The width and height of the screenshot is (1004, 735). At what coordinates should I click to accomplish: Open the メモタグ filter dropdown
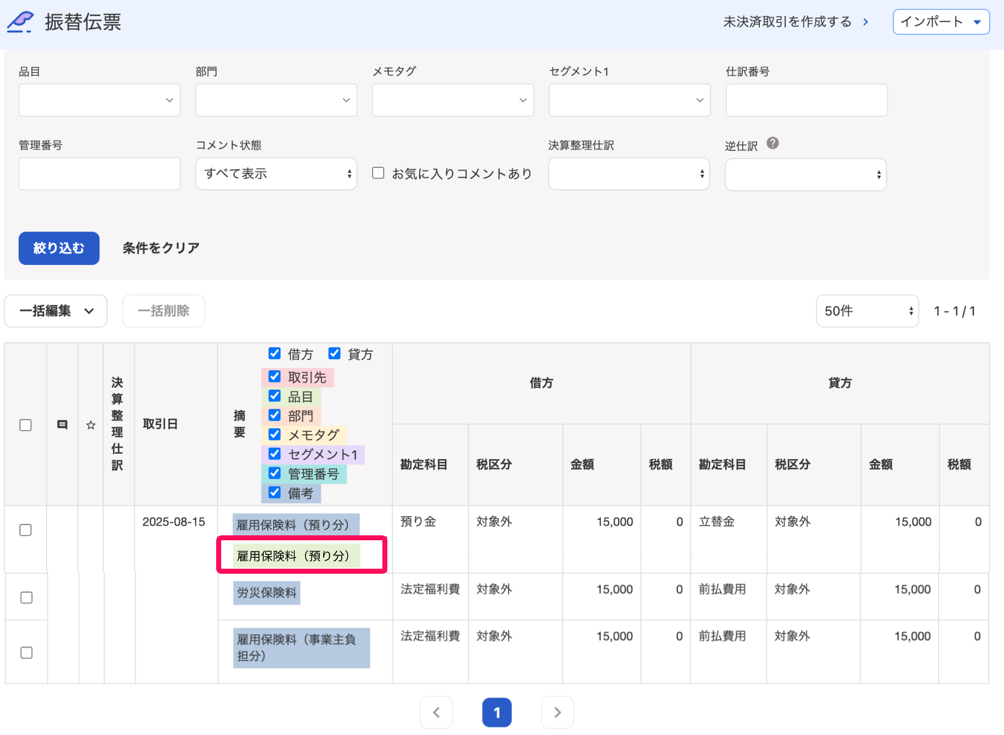[453, 100]
